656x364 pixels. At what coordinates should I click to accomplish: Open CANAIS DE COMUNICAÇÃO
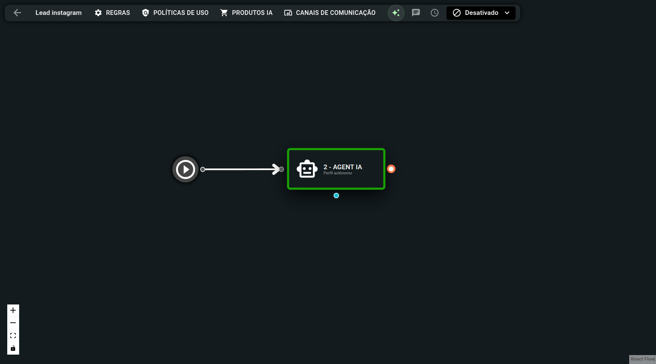(330, 13)
